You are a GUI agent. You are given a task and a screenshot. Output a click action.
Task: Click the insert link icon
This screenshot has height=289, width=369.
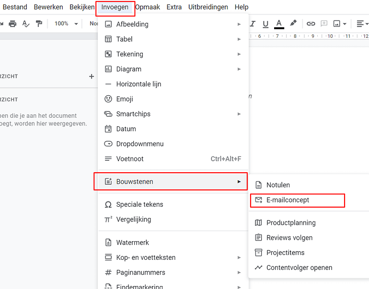pyautogui.click(x=311, y=24)
